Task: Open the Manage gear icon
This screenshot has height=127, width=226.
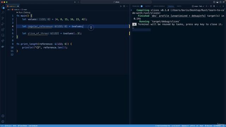Action: tap(3, 121)
